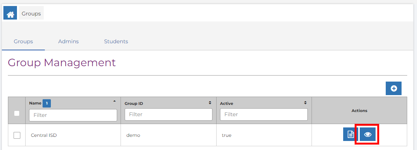Click the Name column header label

(35, 103)
